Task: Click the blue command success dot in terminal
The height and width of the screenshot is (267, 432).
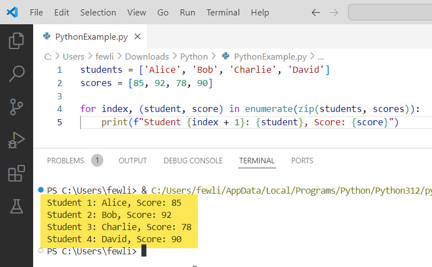Action: coord(41,190)
